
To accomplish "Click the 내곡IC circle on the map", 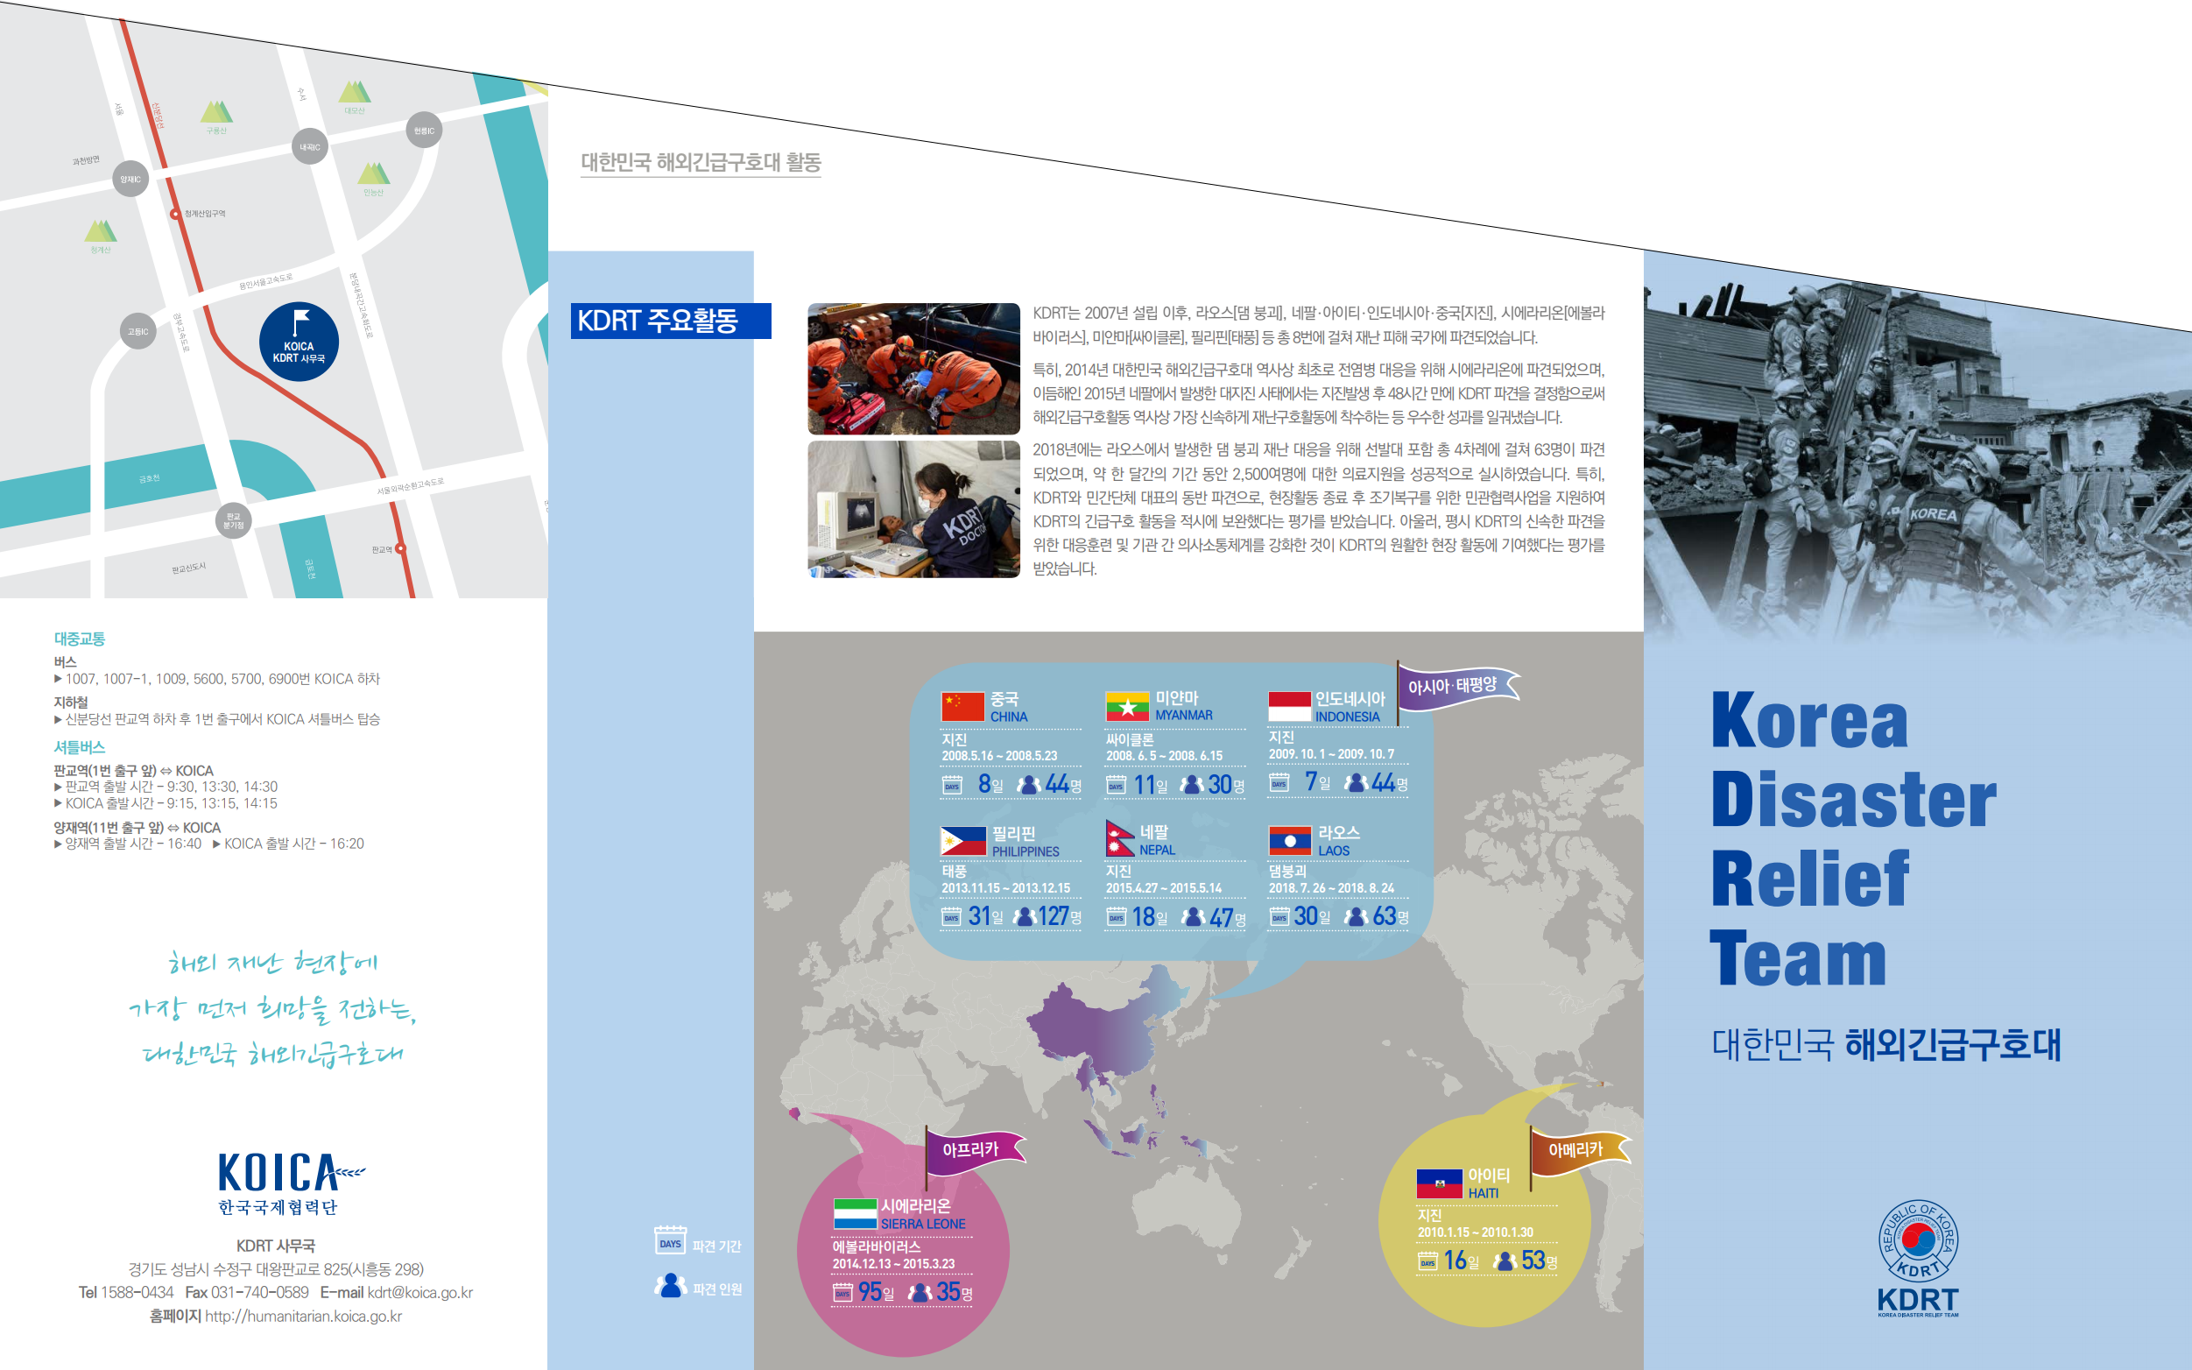I will pyautogui.click(x=310, y=147).
